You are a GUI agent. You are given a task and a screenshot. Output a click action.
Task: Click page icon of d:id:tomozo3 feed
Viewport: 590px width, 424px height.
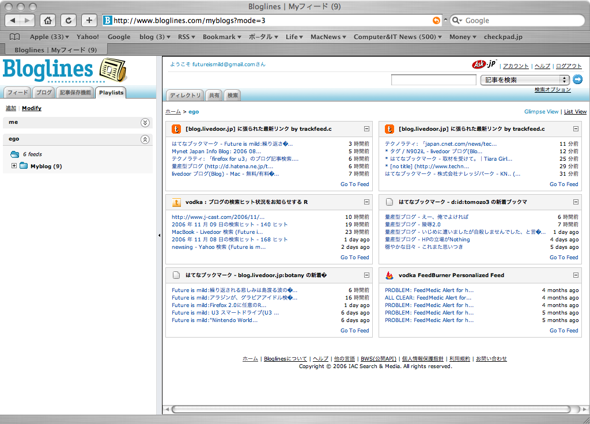click(x=389, y=202)
